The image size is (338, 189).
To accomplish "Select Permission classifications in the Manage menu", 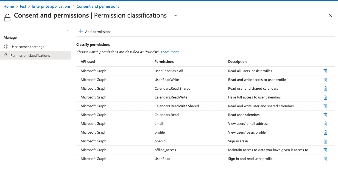I will pos(30,55).
